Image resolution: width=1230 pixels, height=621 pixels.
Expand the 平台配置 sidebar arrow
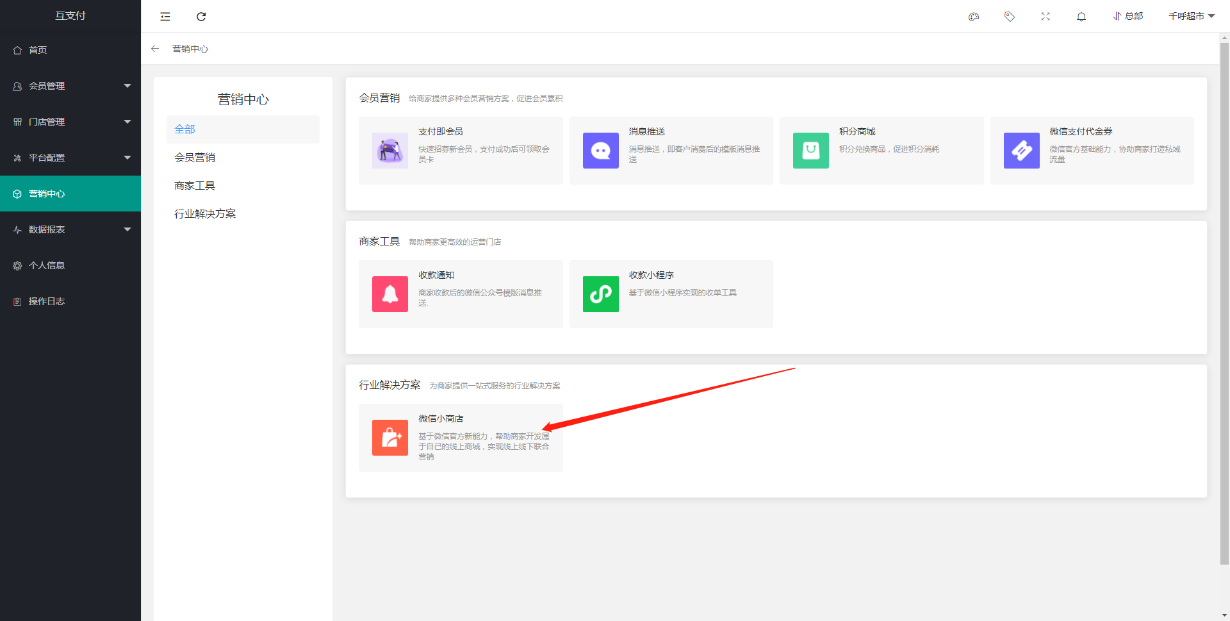(x=127, y=158)
